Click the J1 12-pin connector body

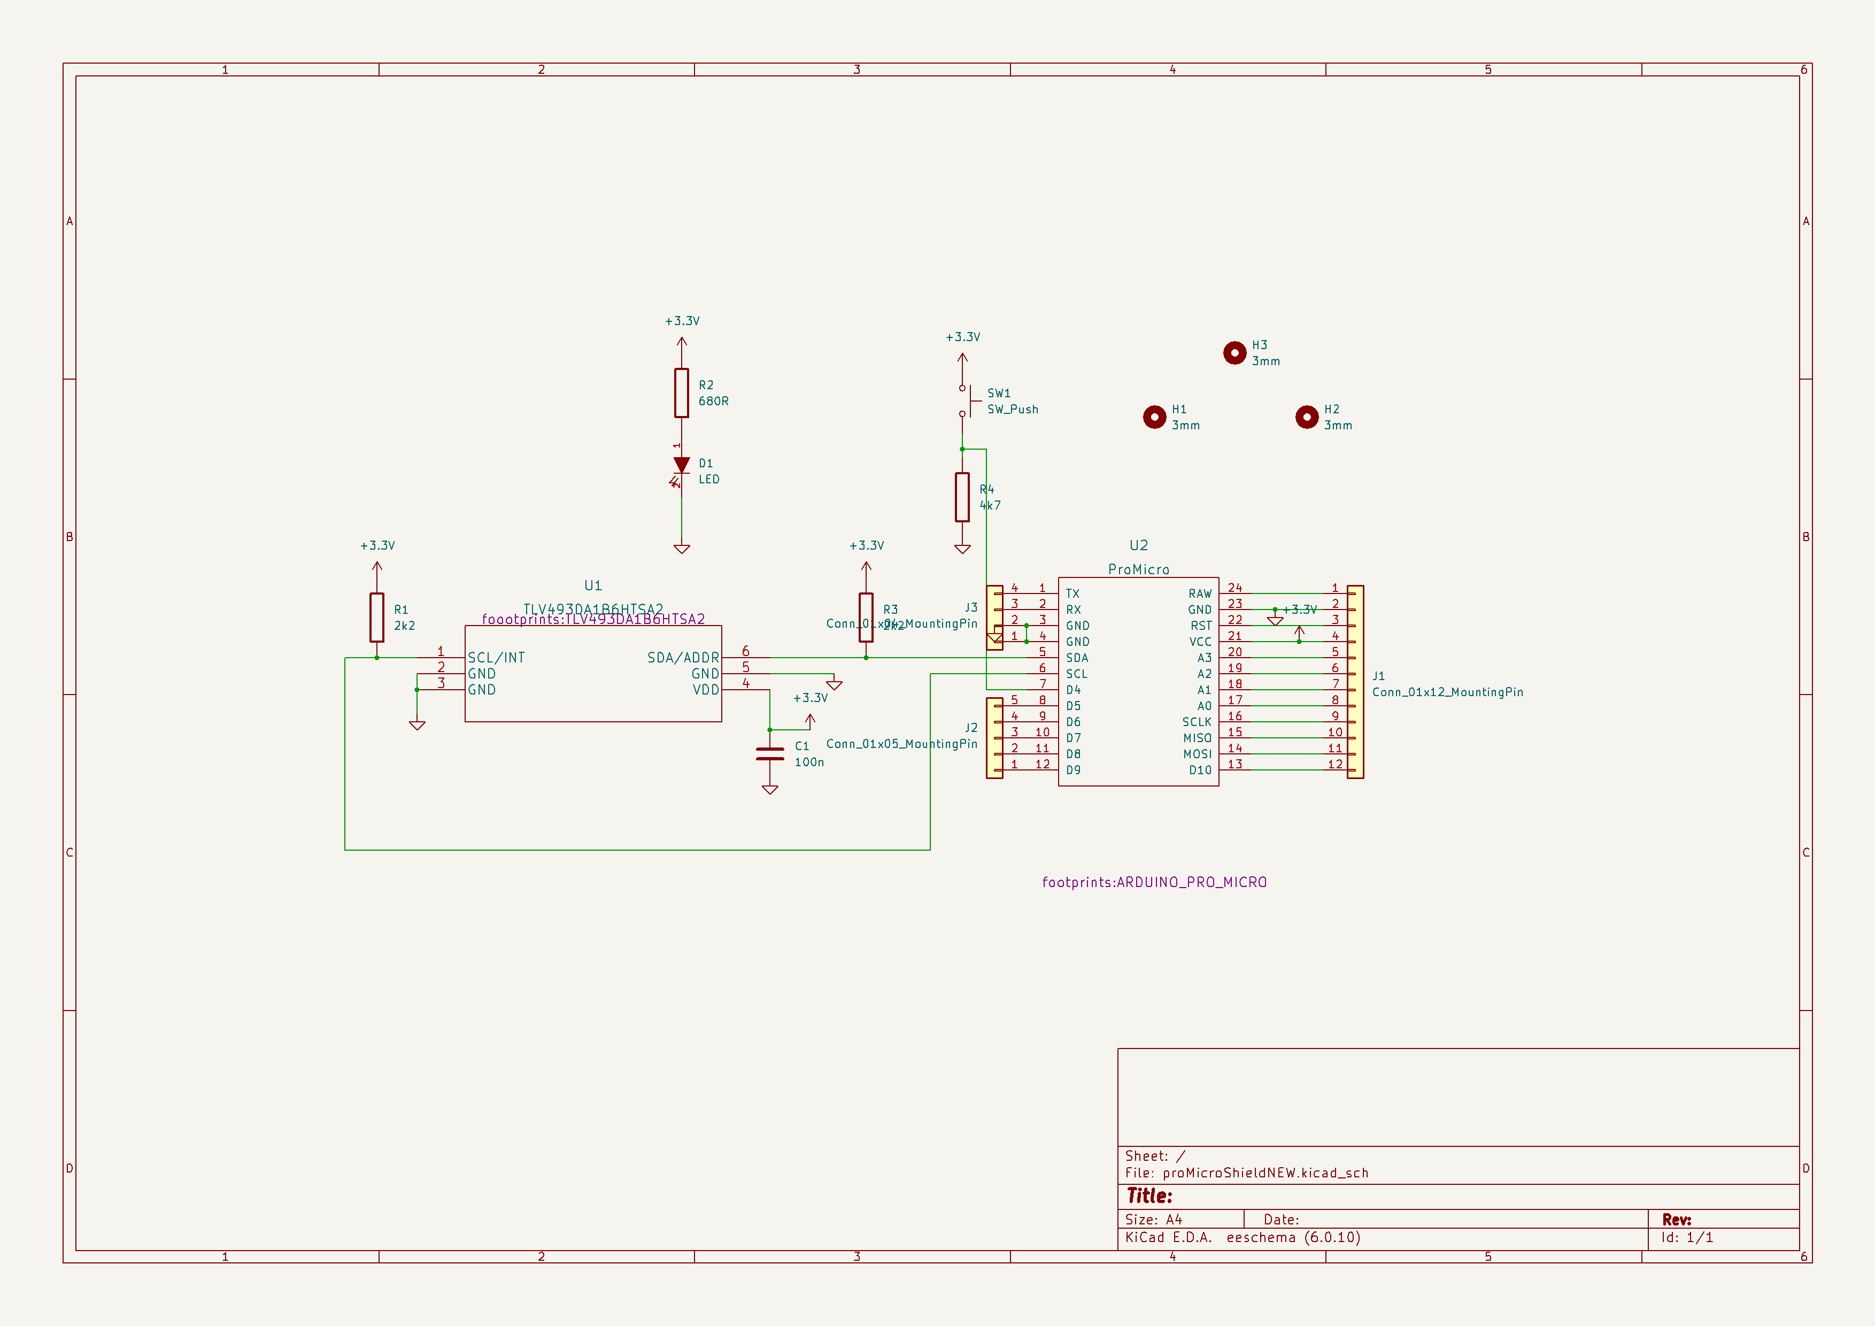coord(1355,682)
